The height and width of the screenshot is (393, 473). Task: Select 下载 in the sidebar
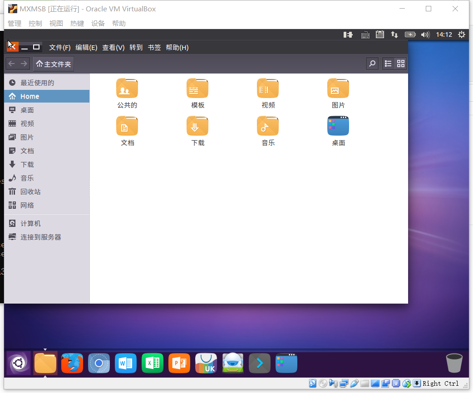point(47,164)
